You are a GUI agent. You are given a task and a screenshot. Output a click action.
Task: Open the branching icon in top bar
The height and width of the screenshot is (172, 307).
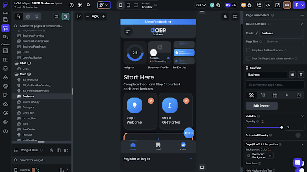coord(259,5)
